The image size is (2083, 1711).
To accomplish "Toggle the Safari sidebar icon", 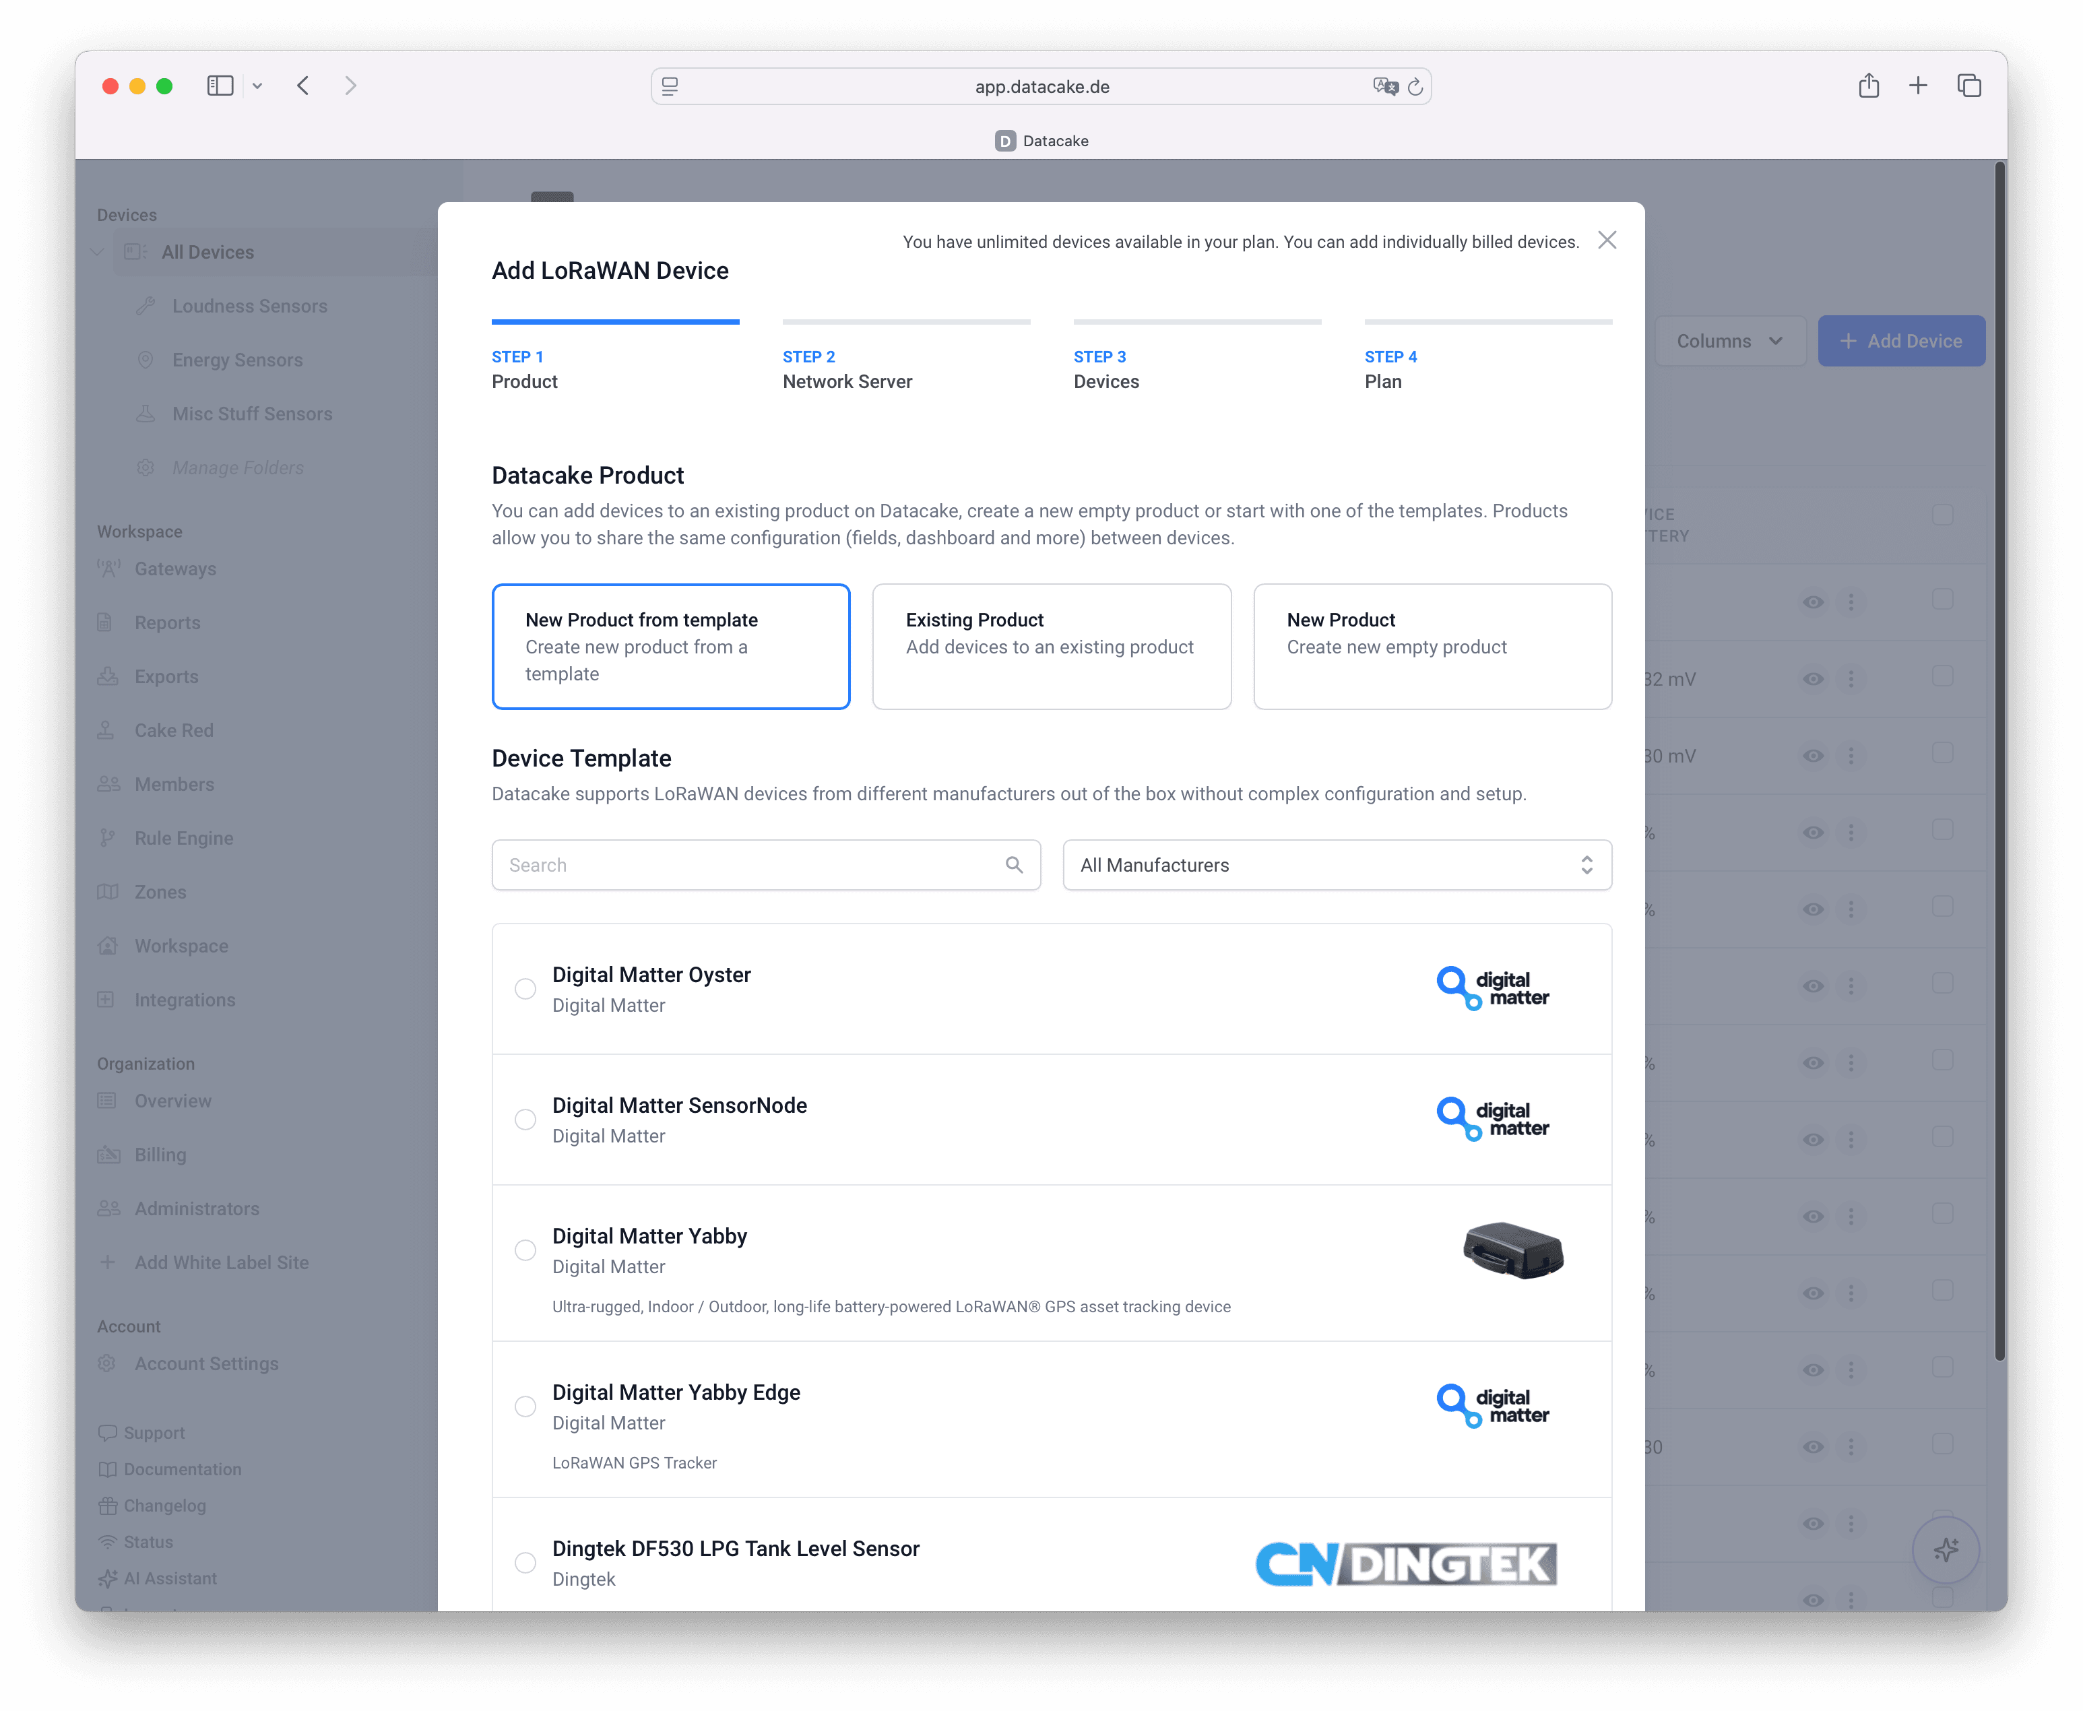I will point(220,86).
